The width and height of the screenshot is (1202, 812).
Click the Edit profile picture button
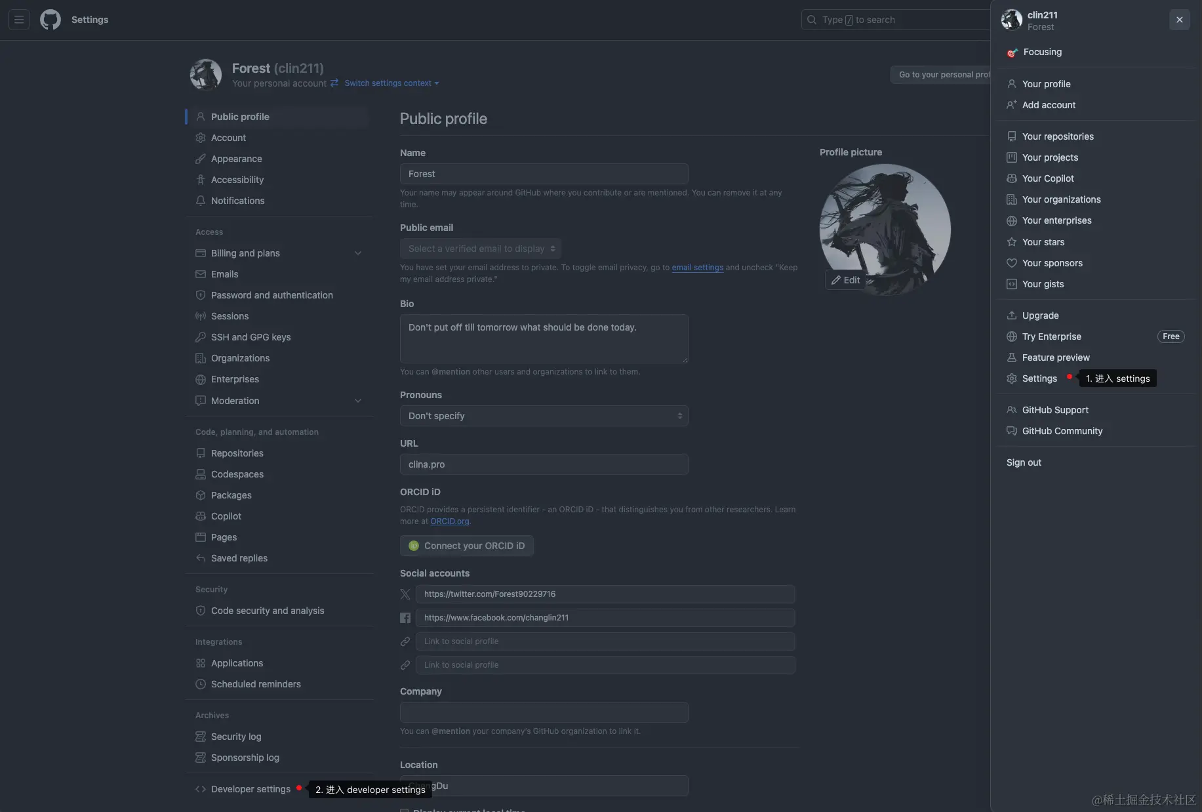pyautogui.click(x=846, y=280)
